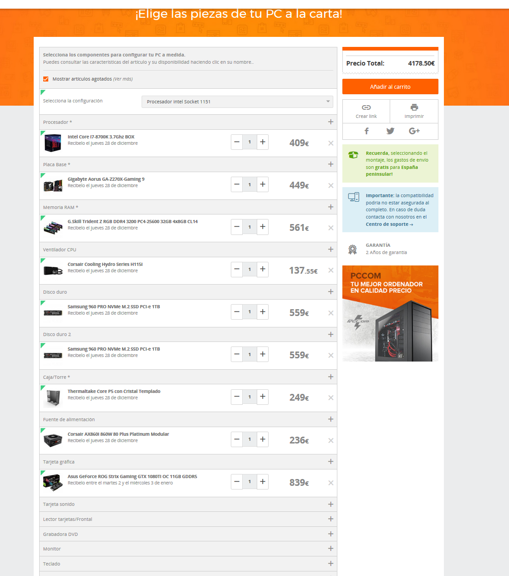Expand the Teclado section
Screen dimensions: 509x576
click(331, 564)
